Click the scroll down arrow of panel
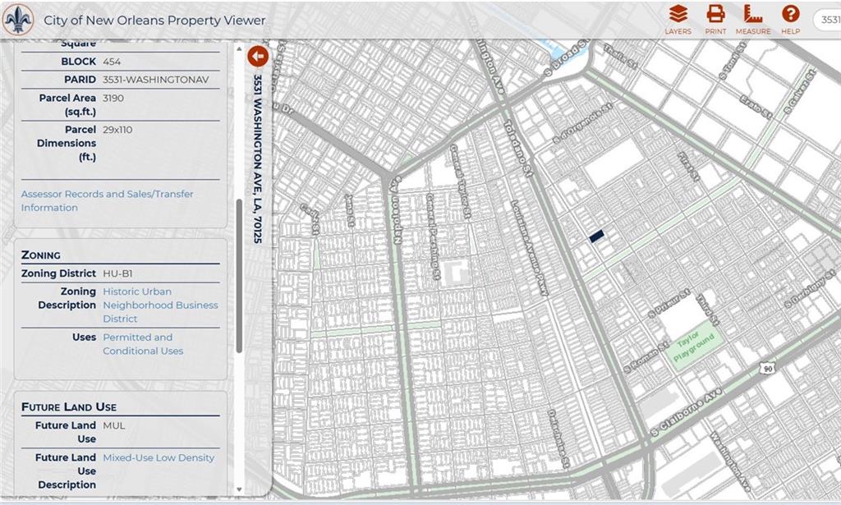 (239, 489)
